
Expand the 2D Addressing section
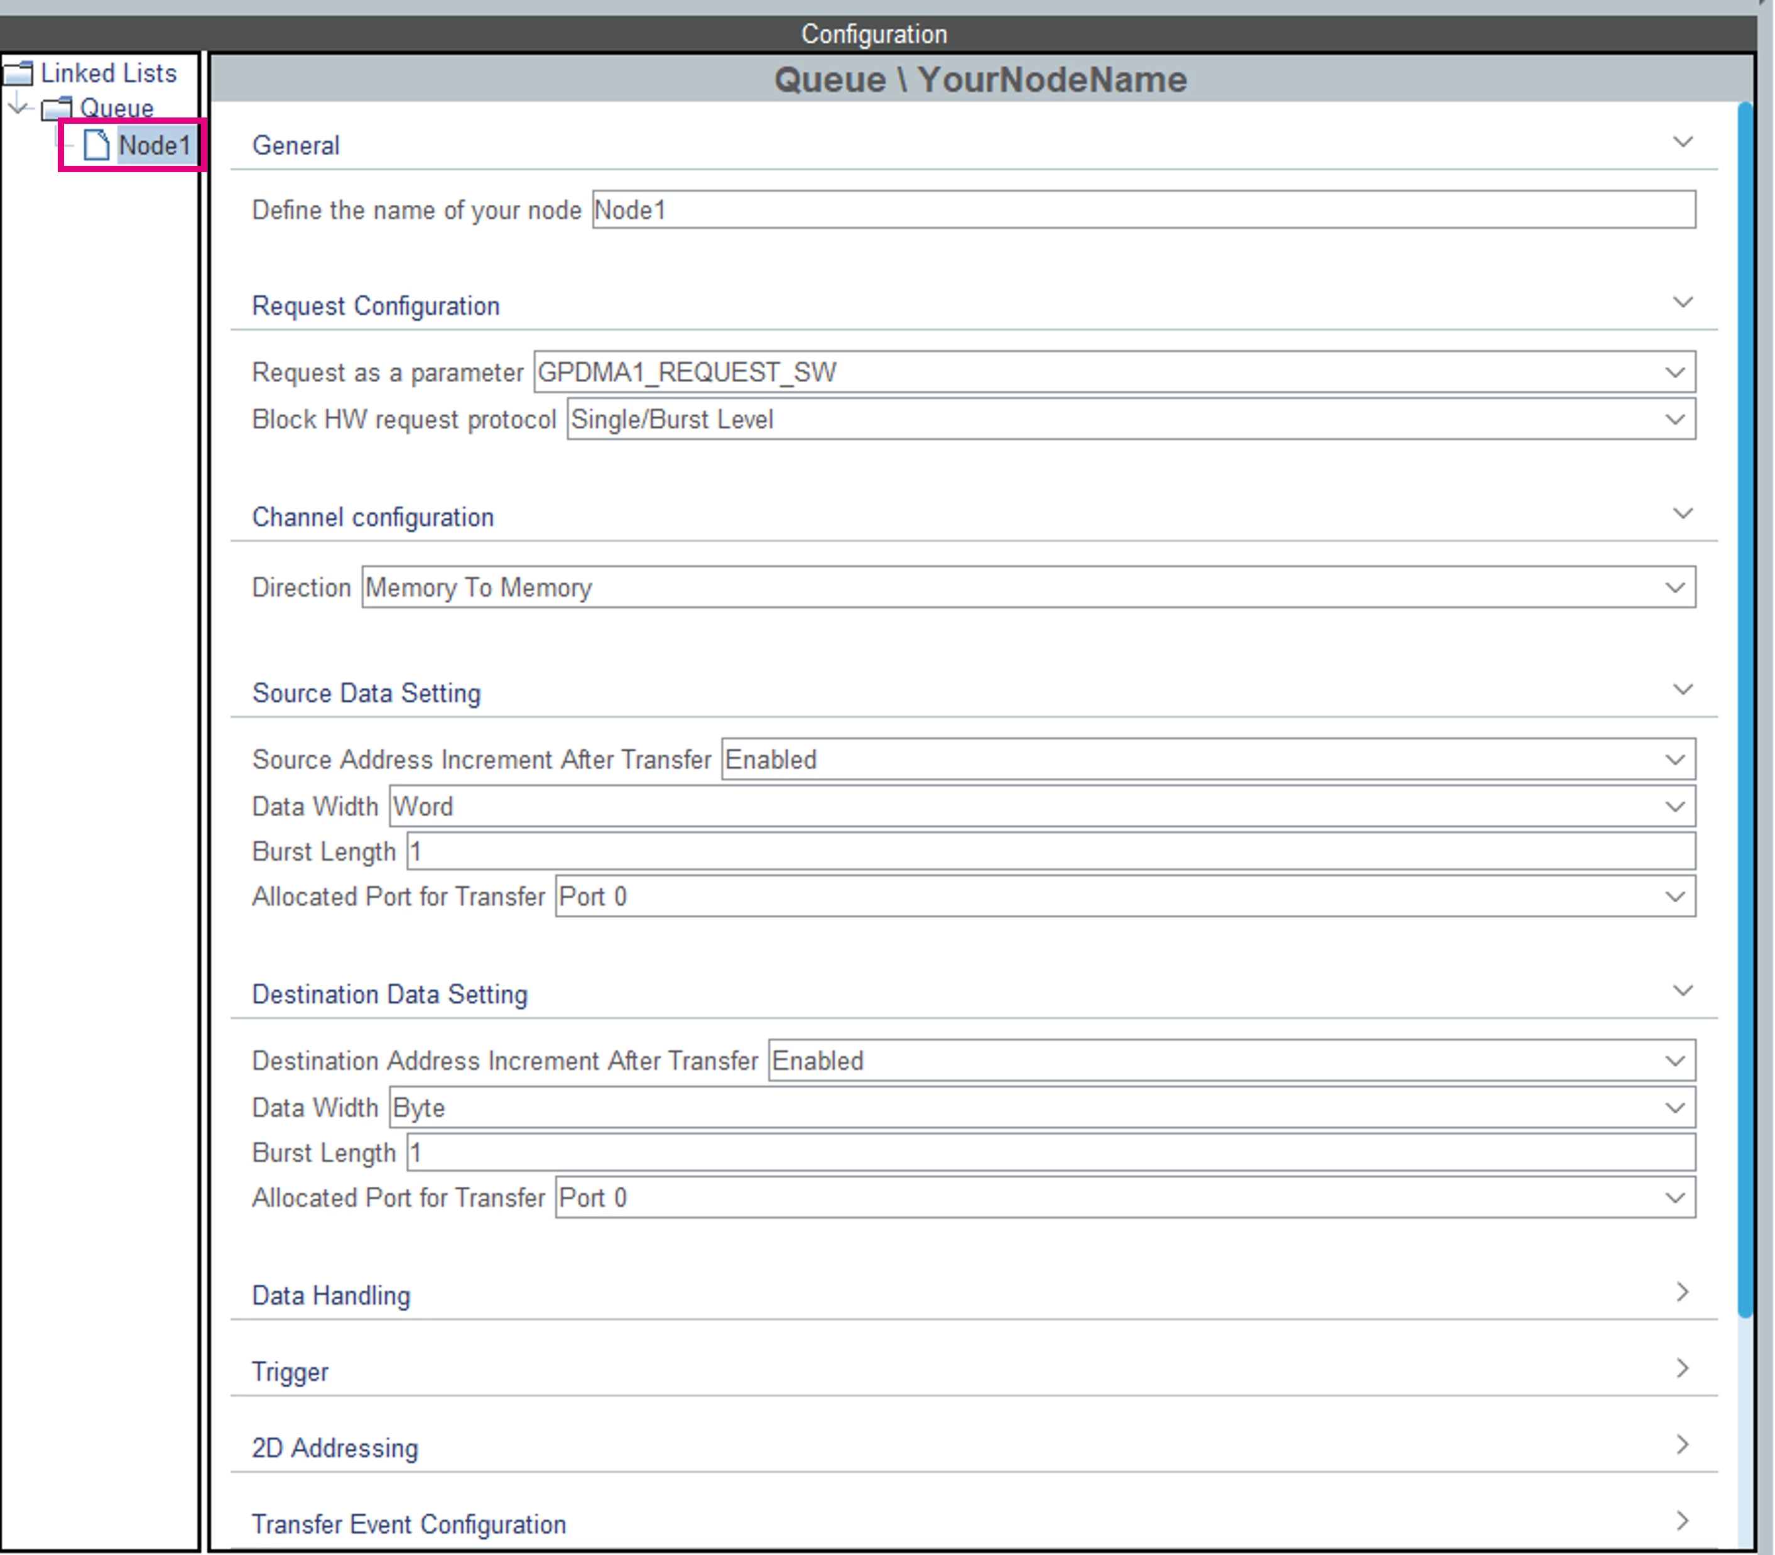[1682, 1444]
